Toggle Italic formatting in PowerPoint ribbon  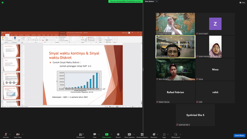pyautogui.click(x=30, y=40)
